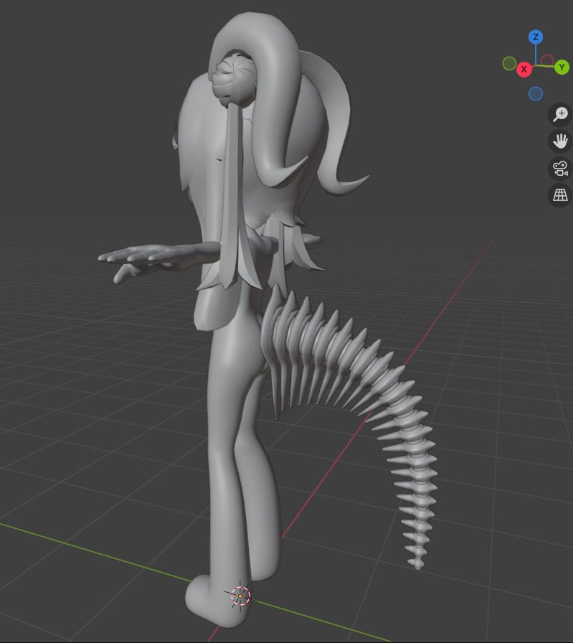Click the 3D cursor at the foot
573x643 pixels.
[240, 596]
